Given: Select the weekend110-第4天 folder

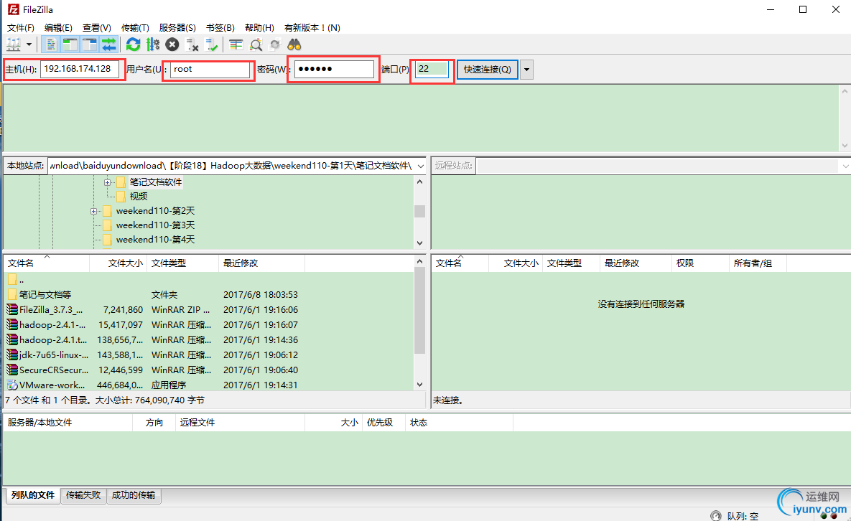Looking at the screenshot, I should pos(155,240).
